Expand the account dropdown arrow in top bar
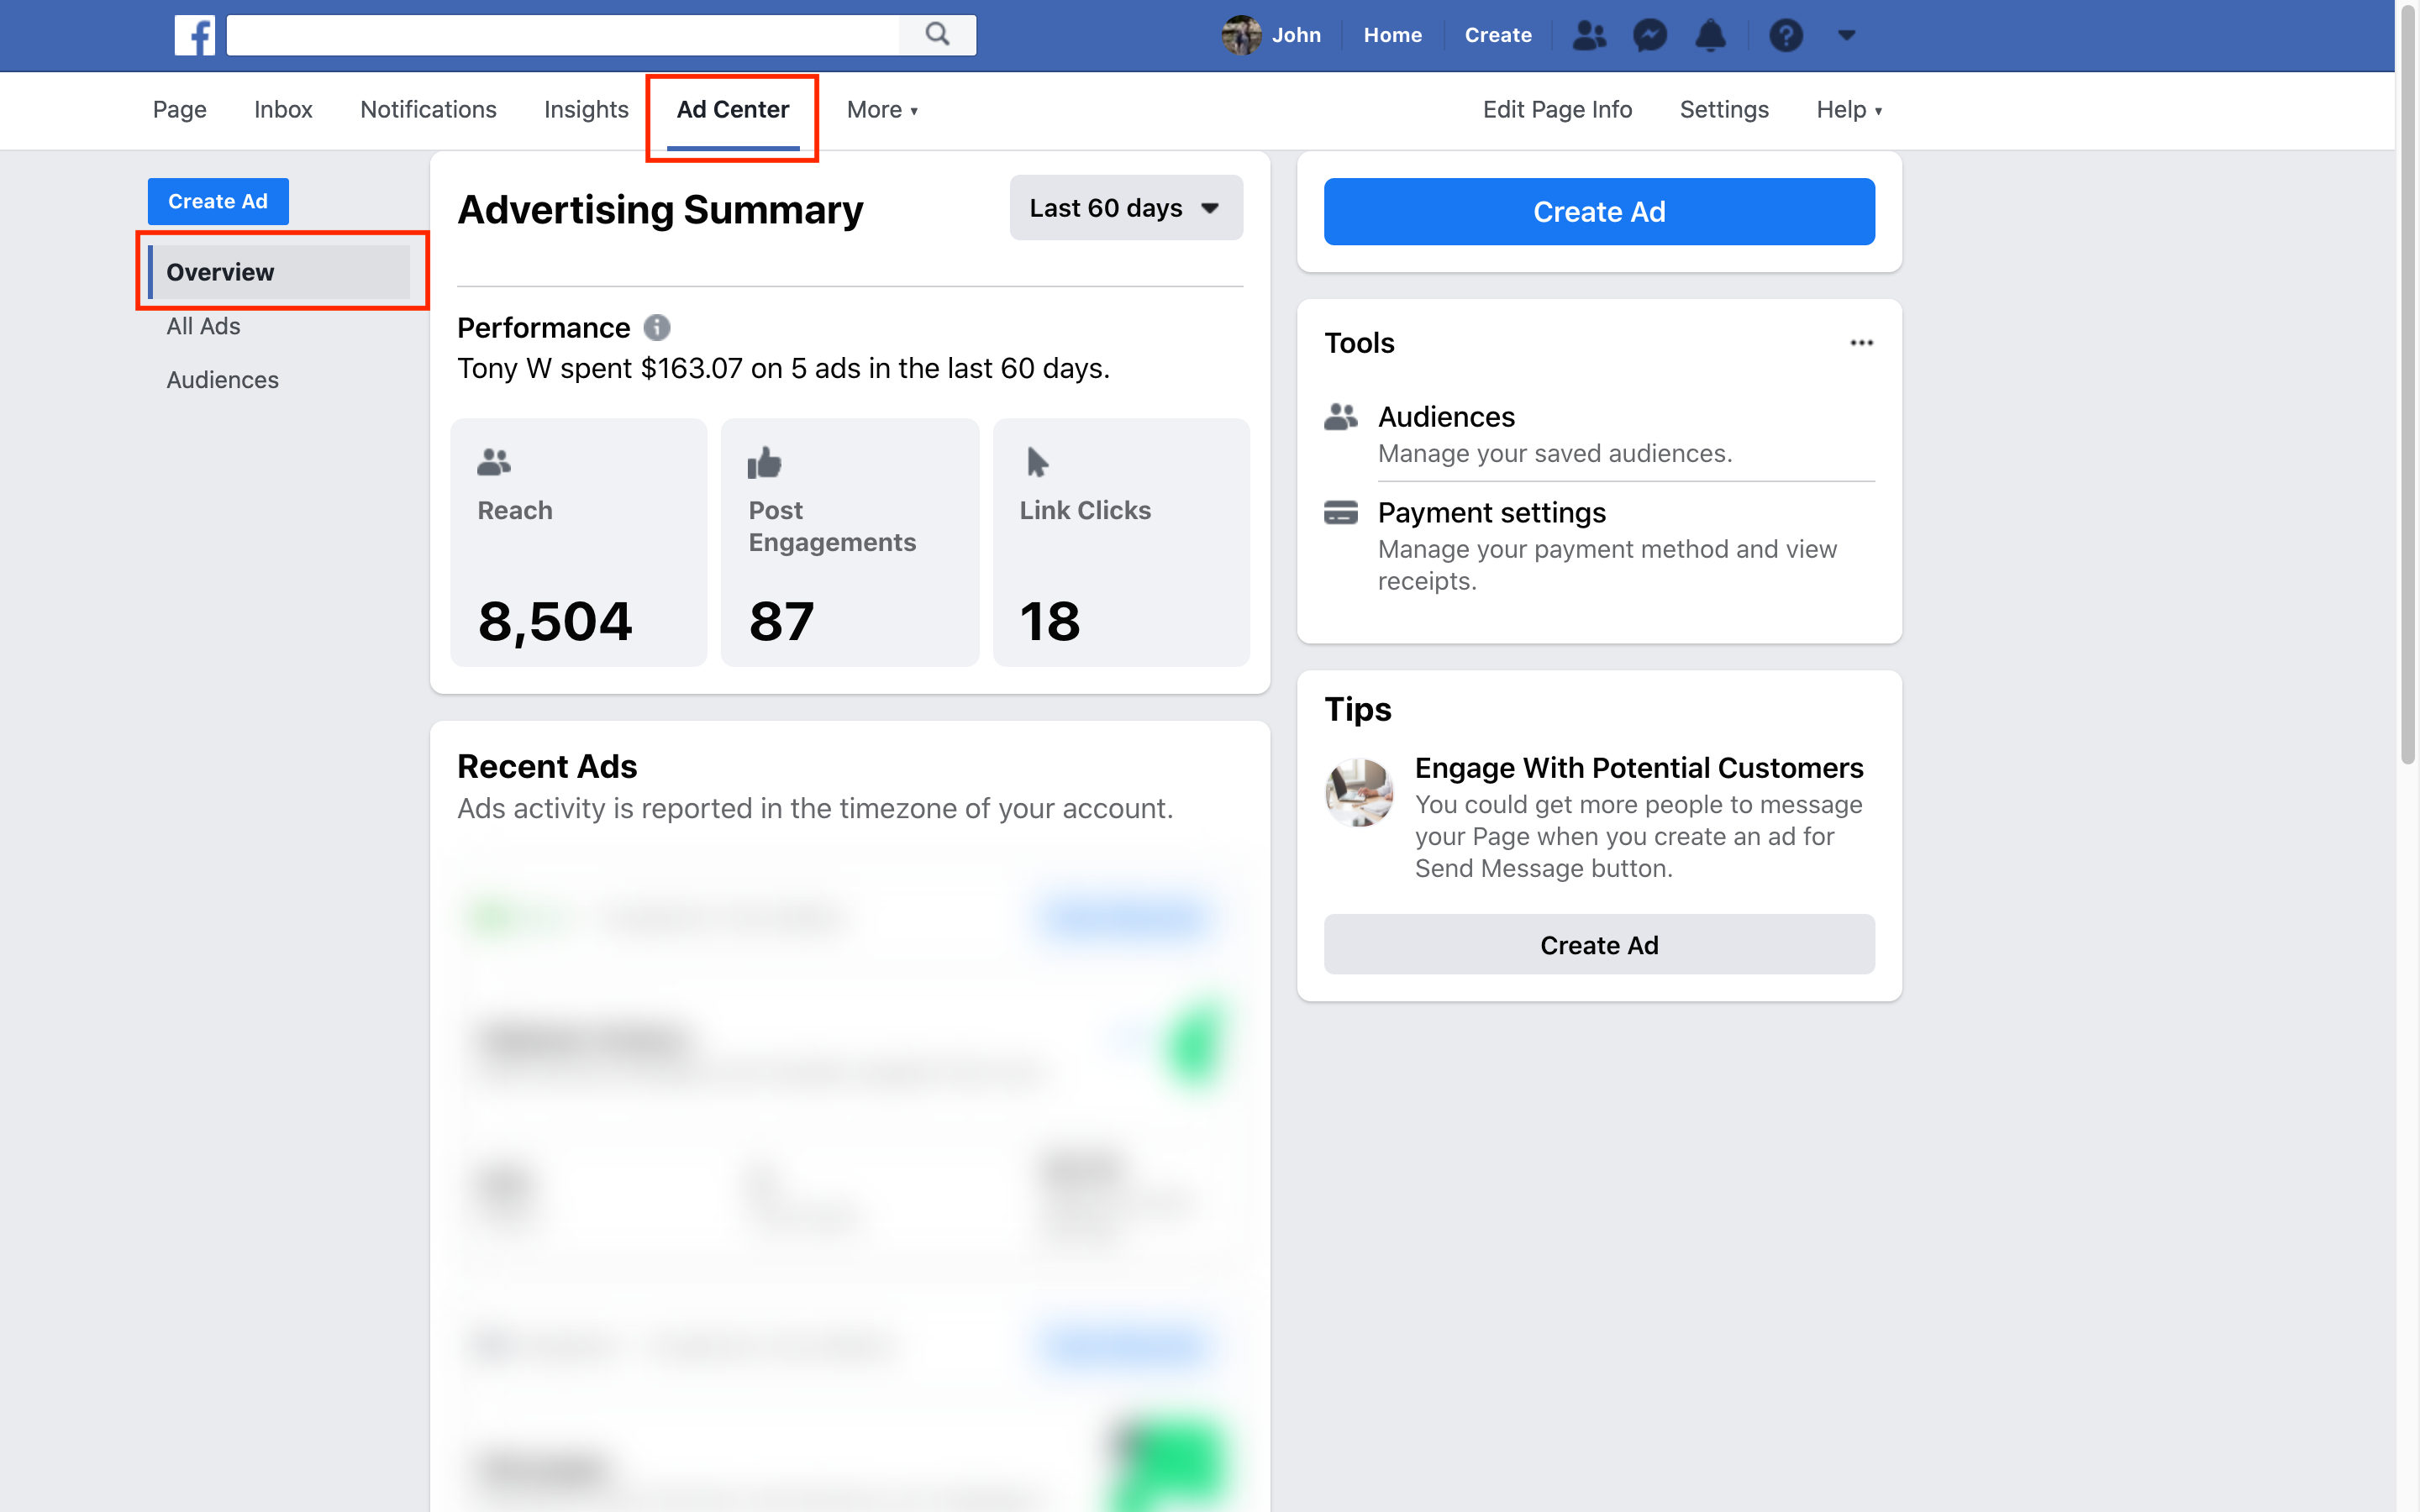Viewport: 2420px width, 1512px height. pos(1846,35)
